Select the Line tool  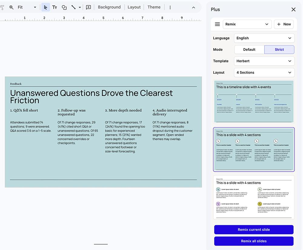point(73,7)
